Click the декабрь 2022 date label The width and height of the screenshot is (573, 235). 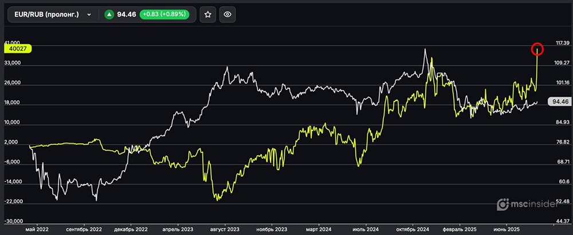pyautogui.click(x=131, y=229)
